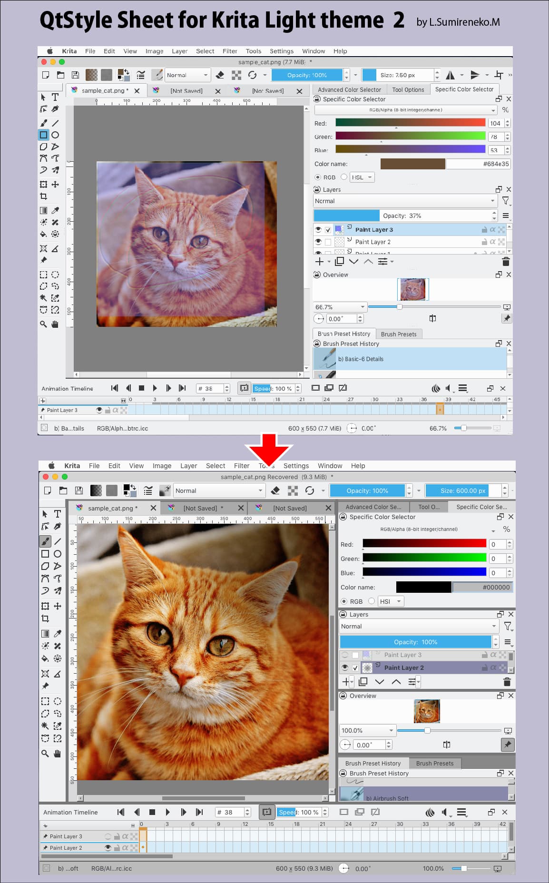Hide Paint Layer 2 in bottom Layers panel
The image size is (549, 883).
point(345,667)
